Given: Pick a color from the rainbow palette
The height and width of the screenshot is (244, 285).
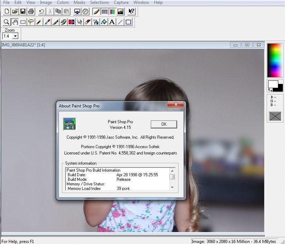Looking at the screenshot, I should (275, 60).
